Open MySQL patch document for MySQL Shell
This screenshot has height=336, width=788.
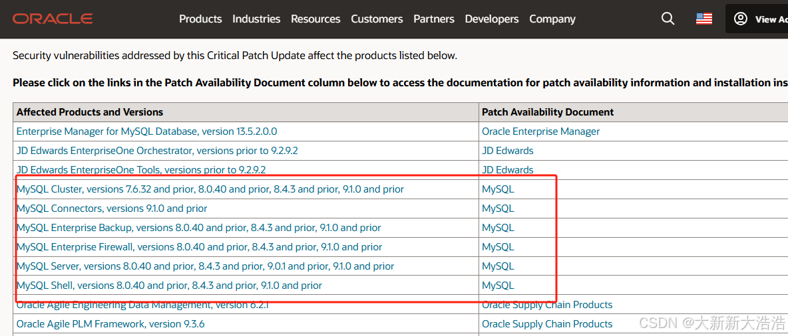coord(498,286)
